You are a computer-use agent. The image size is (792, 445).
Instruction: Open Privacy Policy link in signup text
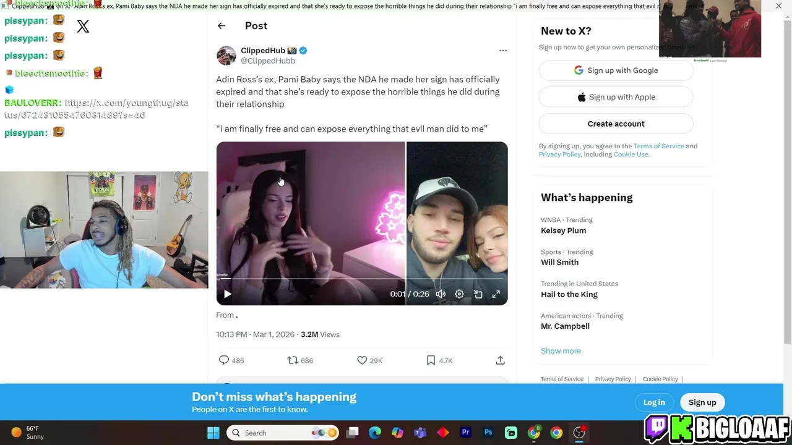pos(559,155)
